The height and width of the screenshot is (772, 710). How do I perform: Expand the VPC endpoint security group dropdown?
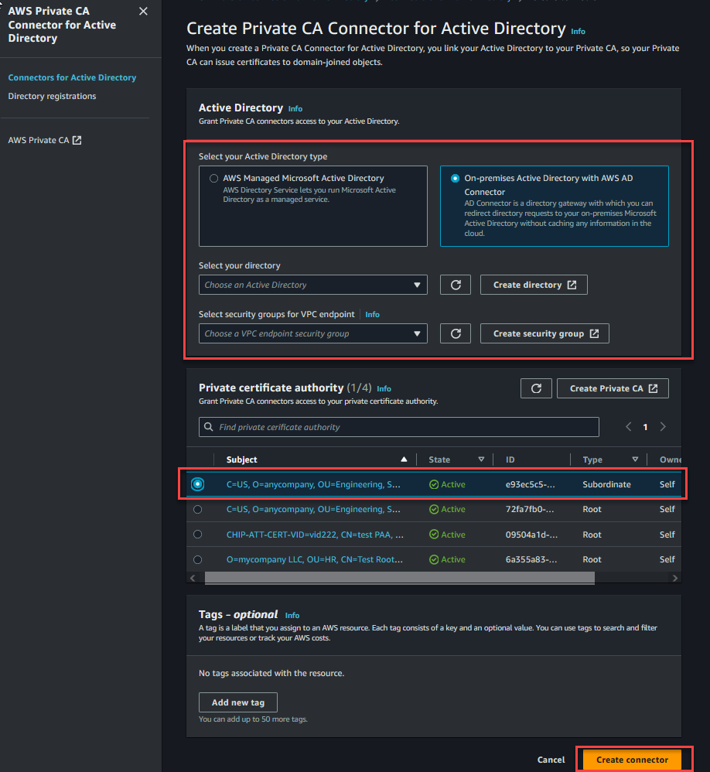(x=312, y=334)
